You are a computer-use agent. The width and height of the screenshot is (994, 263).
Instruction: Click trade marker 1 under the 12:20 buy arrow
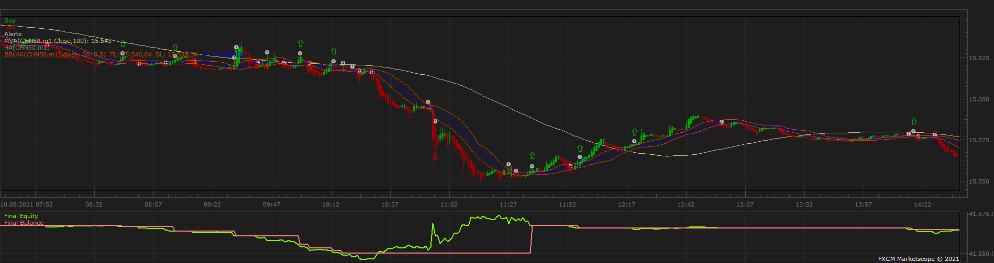pyautogui.click(x=634, y=141)
